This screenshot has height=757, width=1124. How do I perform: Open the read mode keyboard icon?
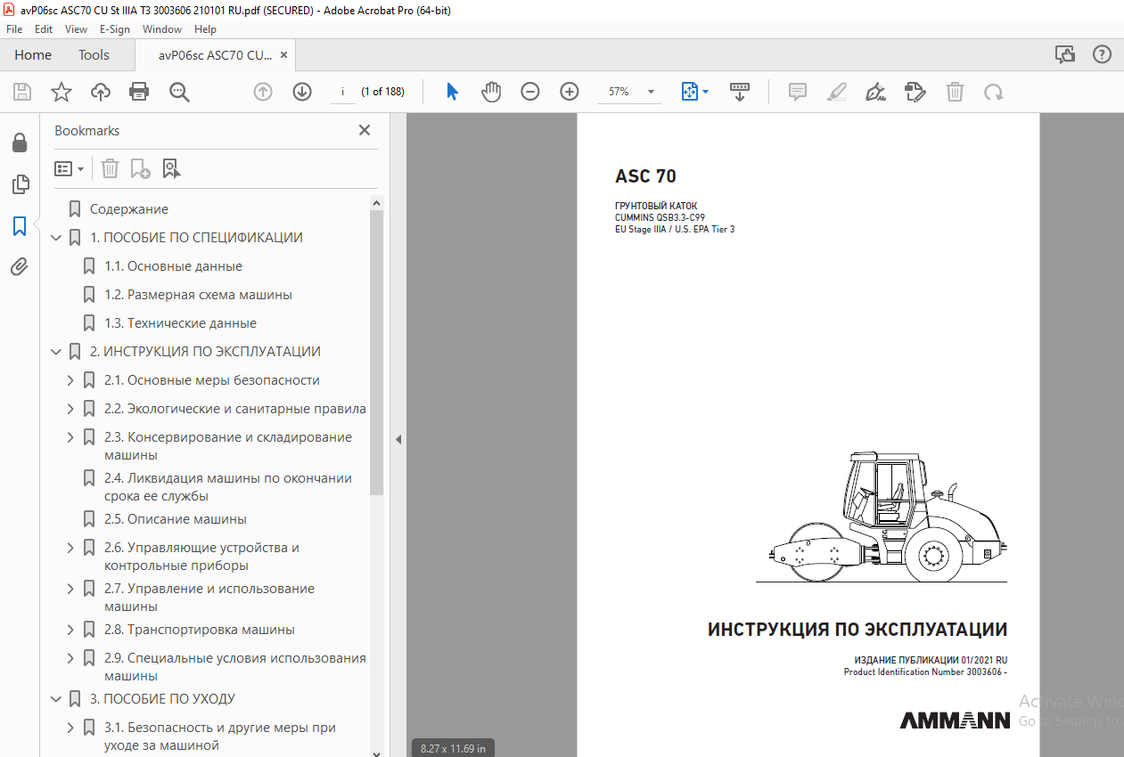tap(740, 92)
